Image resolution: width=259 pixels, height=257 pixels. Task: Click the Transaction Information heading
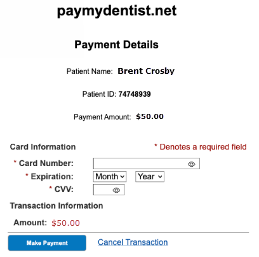[x=56, y=205]
